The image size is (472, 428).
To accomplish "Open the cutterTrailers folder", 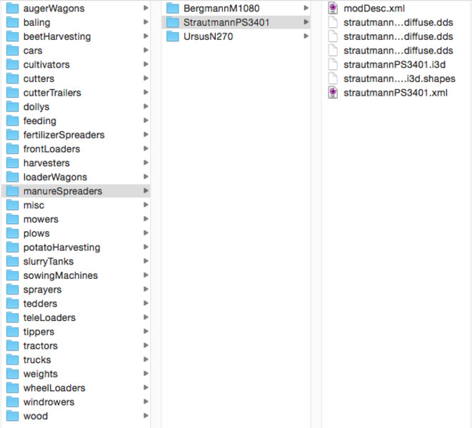I will 51,93.
